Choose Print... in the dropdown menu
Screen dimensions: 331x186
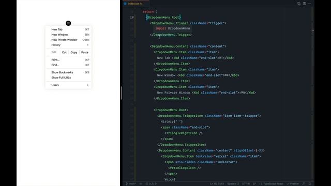(x=68, y=60)
